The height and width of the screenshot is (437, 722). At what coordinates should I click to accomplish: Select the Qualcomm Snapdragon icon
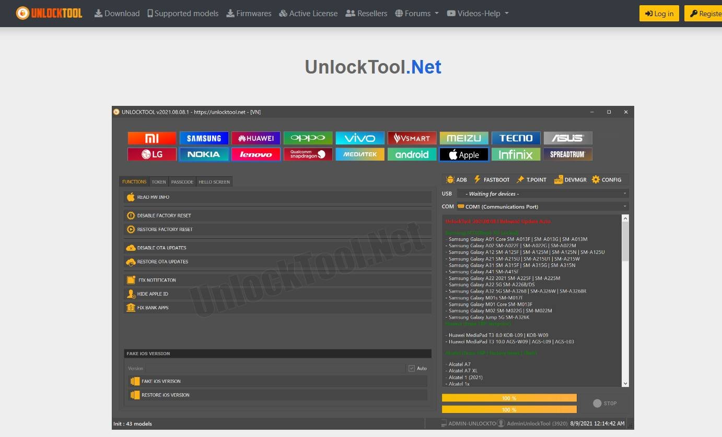[x=308, y=154]
